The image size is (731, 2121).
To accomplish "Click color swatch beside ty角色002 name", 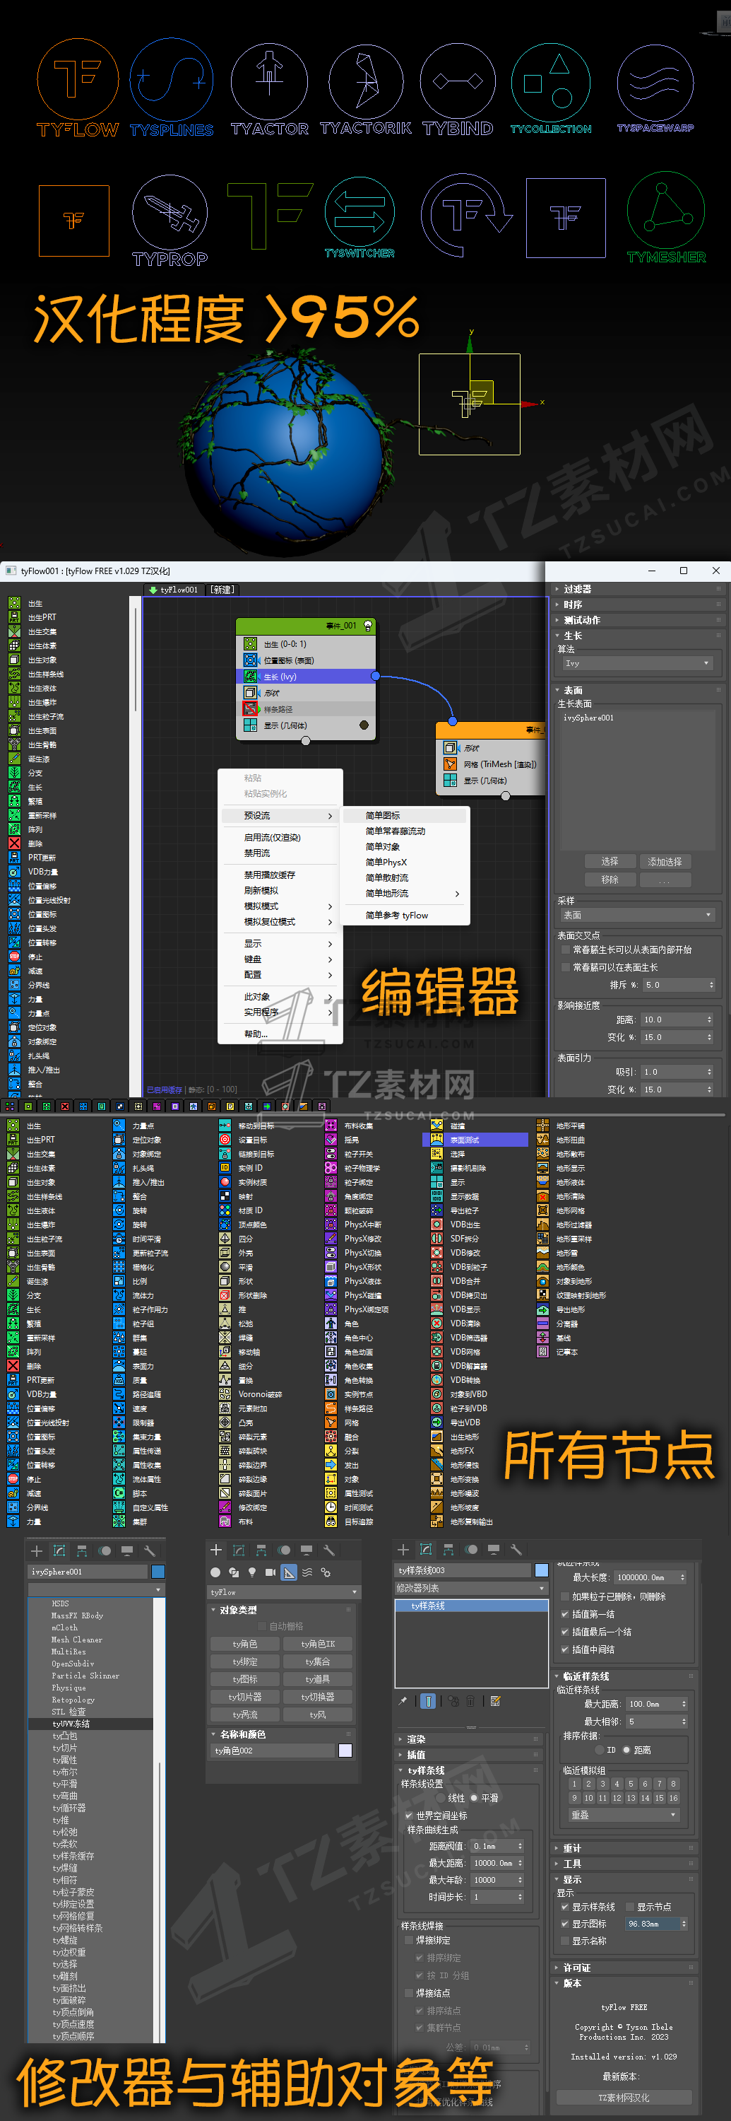I will coord(345,1751).
